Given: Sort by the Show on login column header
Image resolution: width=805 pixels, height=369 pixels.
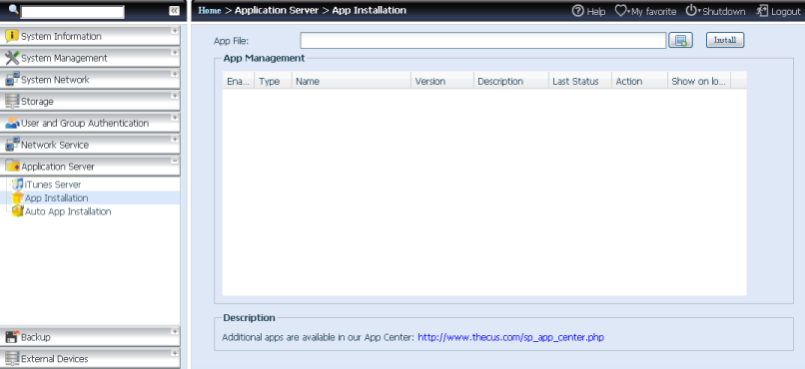Looking at the screenshot, I should pyautogui.click(x=699, y=81).
